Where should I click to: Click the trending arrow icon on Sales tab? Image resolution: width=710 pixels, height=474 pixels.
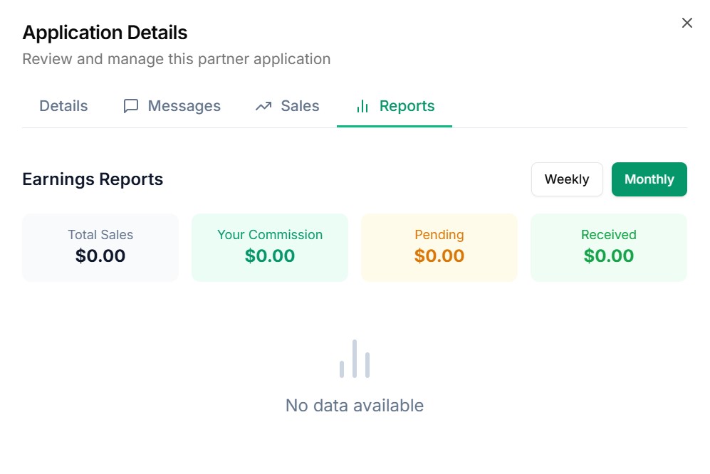[263, 106]
